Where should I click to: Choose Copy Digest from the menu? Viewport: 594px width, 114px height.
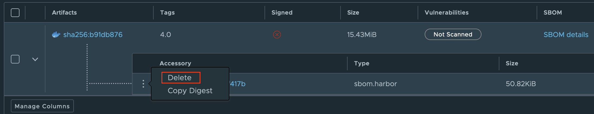(x=190, y=91)
